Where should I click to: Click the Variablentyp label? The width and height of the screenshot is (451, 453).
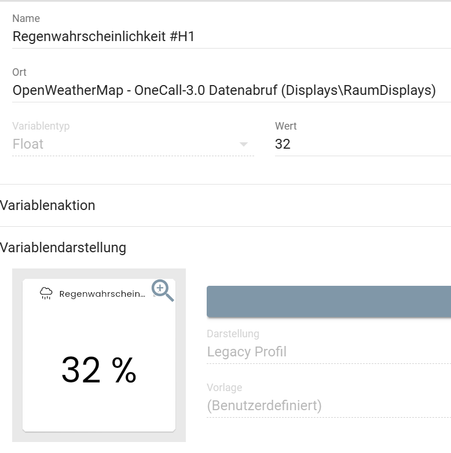tap(41, 126)
